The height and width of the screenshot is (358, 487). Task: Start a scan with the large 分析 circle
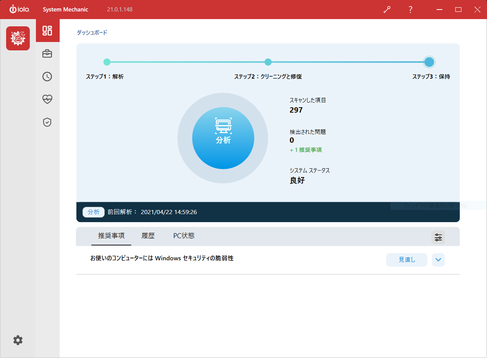(223, 138)
